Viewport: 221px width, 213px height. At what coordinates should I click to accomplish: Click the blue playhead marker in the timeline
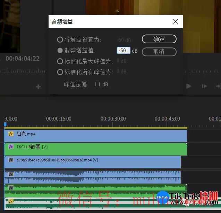(5, 124)
